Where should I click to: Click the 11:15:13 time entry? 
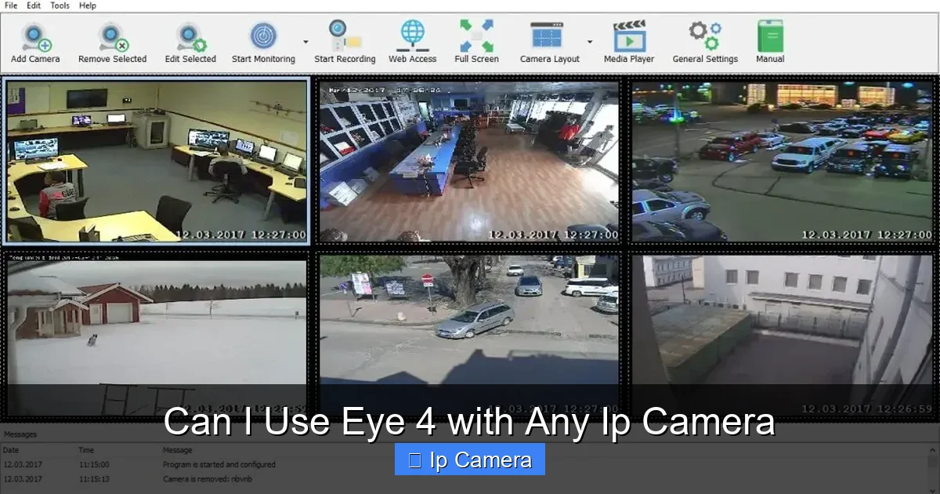tap(94, 478)
